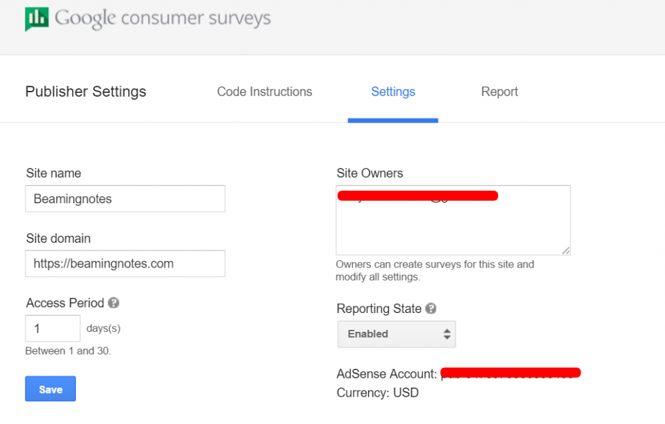Click the Site Owners textarea resize handle
The image size is (665, 424).
pyautogui.click(x=566, y=251)
